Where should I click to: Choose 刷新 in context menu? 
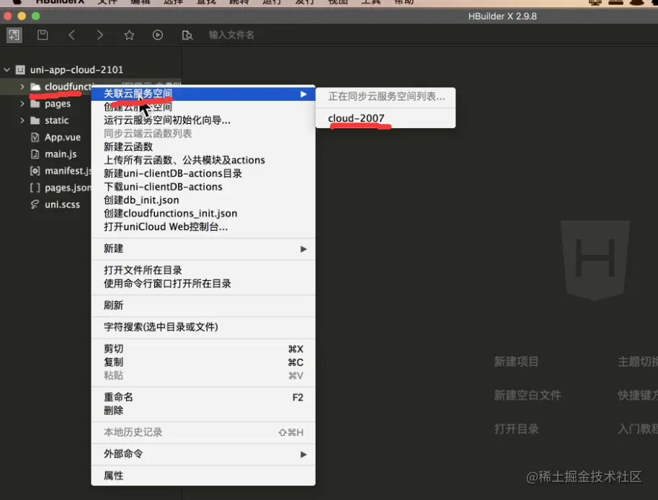tap(203, 305)
